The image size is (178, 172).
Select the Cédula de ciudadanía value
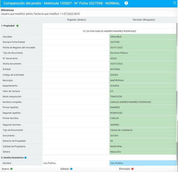coord(121,130)
